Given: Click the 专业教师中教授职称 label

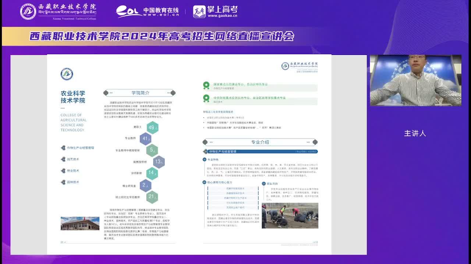Looking at the screenshot, I should 128,150.
